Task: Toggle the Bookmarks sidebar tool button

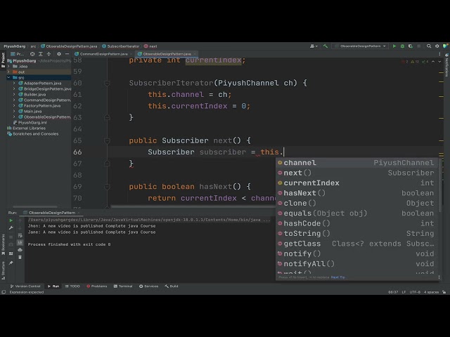Action: click(3, 244)
